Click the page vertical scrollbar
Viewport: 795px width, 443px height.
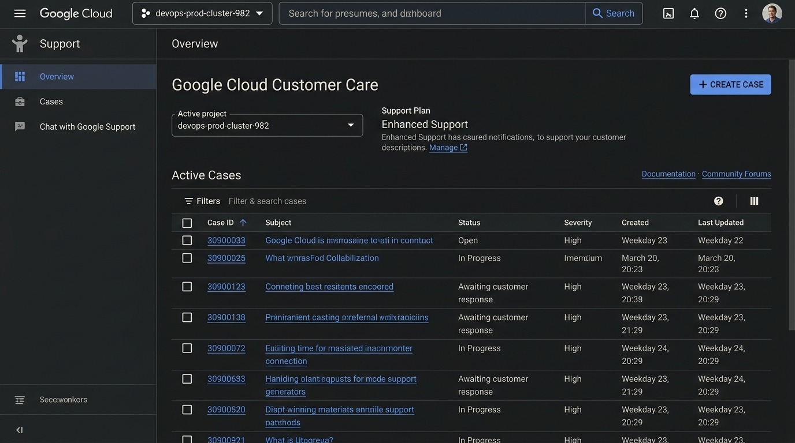[792, 194]
